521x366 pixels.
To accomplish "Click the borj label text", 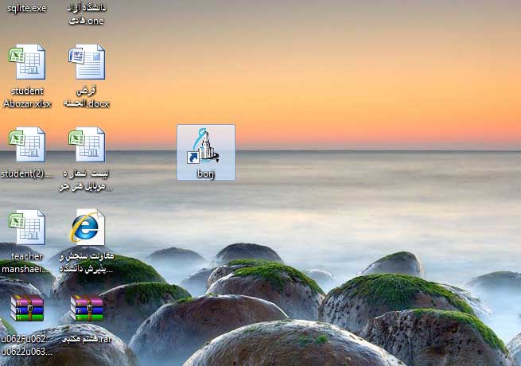I will [206, 173].
